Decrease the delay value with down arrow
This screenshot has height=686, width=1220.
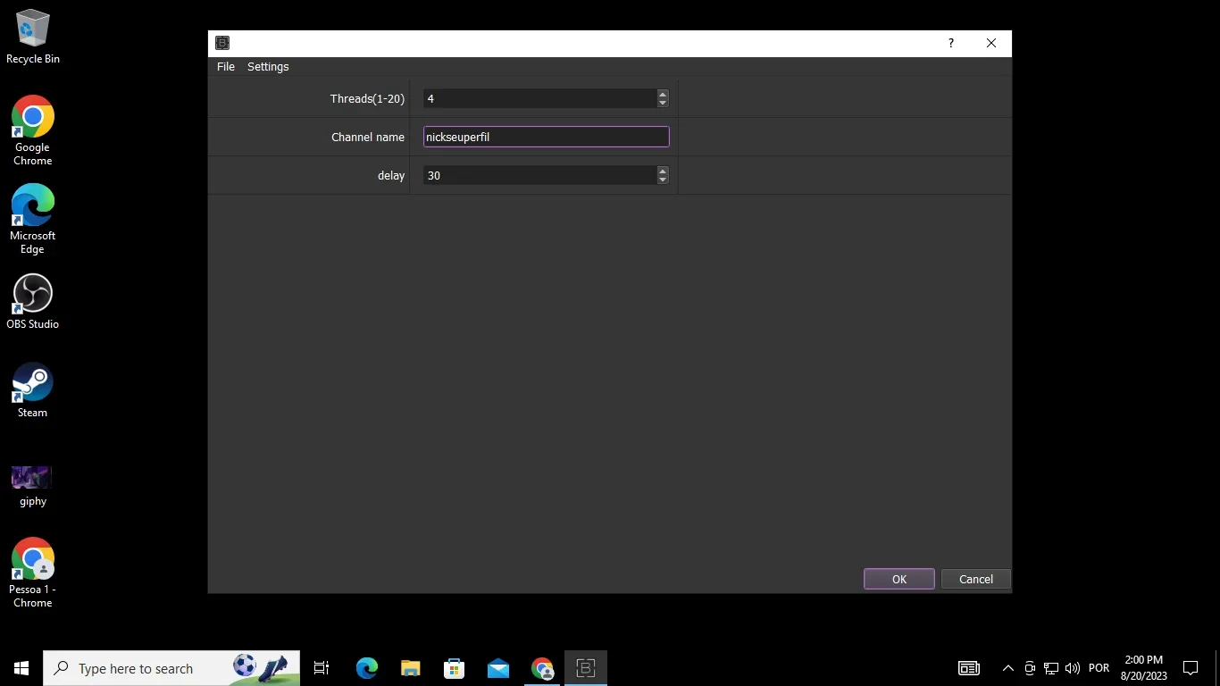(663, 180)
